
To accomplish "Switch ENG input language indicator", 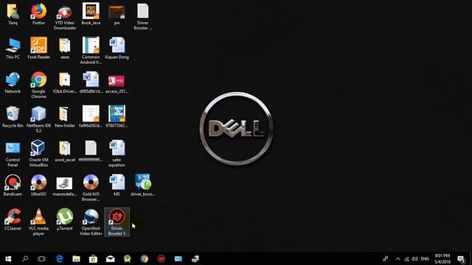I will 425,258.
